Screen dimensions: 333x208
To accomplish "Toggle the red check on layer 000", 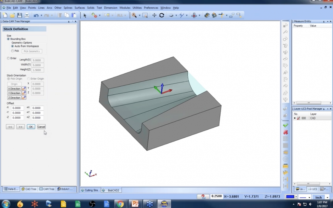I will (299, 118).
